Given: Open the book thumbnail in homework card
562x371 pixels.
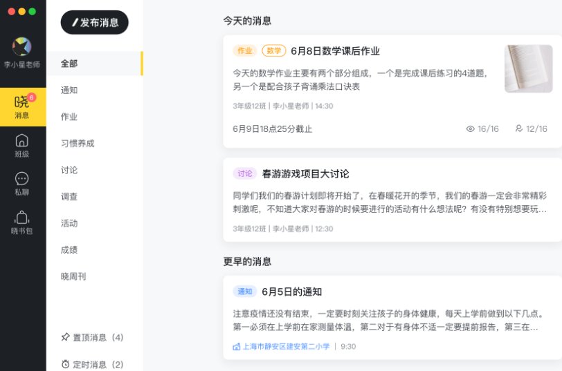Looking at the screenshot, I should point(529,68).
